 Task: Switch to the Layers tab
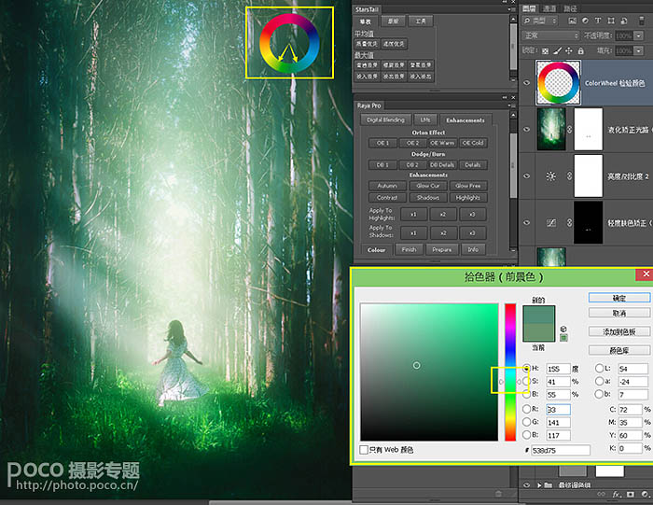point(529,8)
